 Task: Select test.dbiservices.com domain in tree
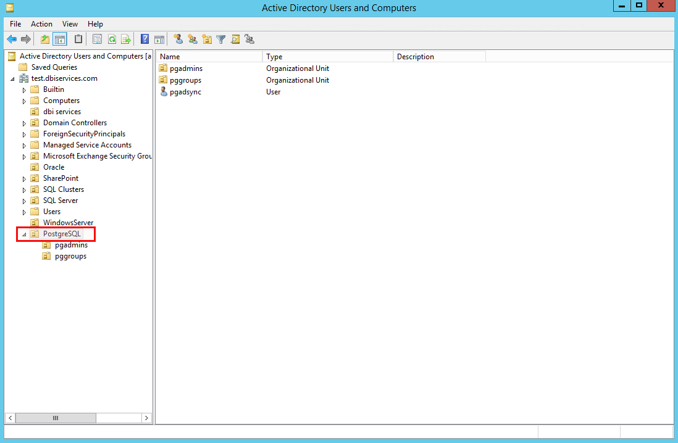64,78
